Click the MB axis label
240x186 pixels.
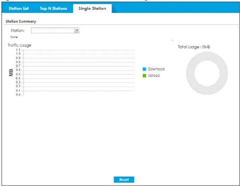pyautogui.click(x=11, y=72)
